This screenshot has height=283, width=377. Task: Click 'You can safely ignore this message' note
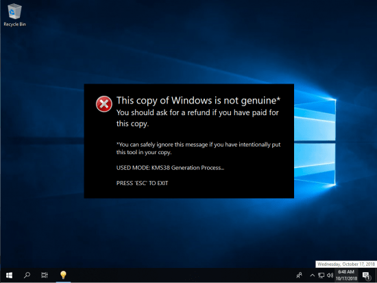(198, 149)
